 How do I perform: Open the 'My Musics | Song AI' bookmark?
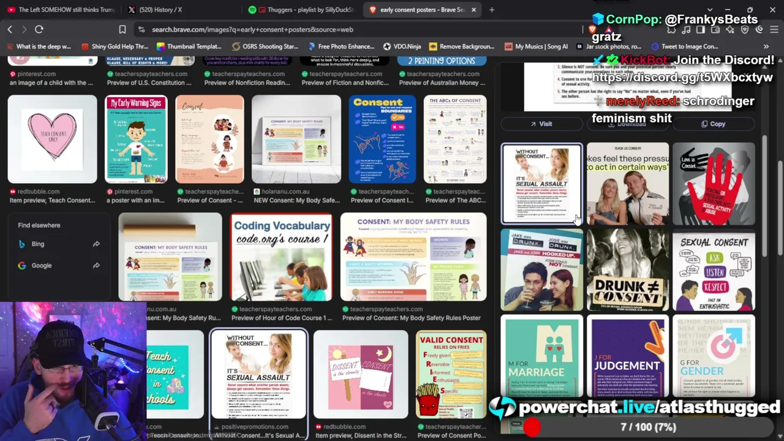click(535, 47)
